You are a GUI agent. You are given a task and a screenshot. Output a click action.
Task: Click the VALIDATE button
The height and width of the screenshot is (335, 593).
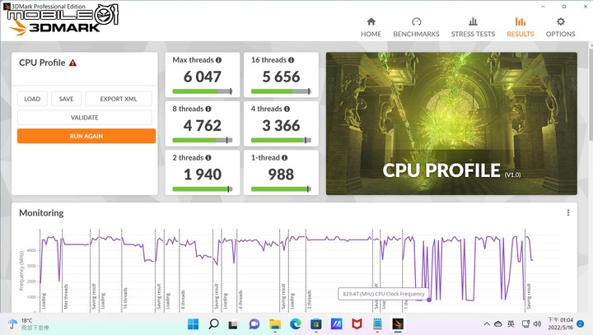click(x=84, y=118)
